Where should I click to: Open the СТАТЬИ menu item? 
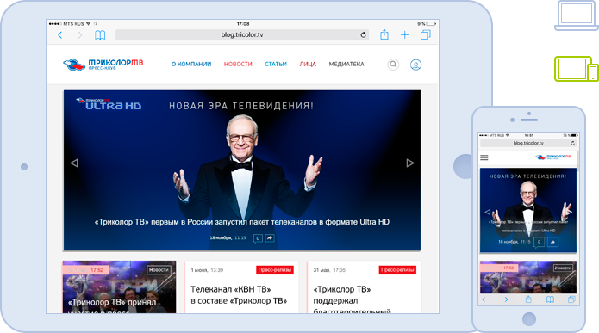click(x=276, y=64)
